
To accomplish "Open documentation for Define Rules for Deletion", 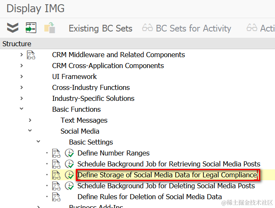I will pyautogui.click(x=56, y=197).
